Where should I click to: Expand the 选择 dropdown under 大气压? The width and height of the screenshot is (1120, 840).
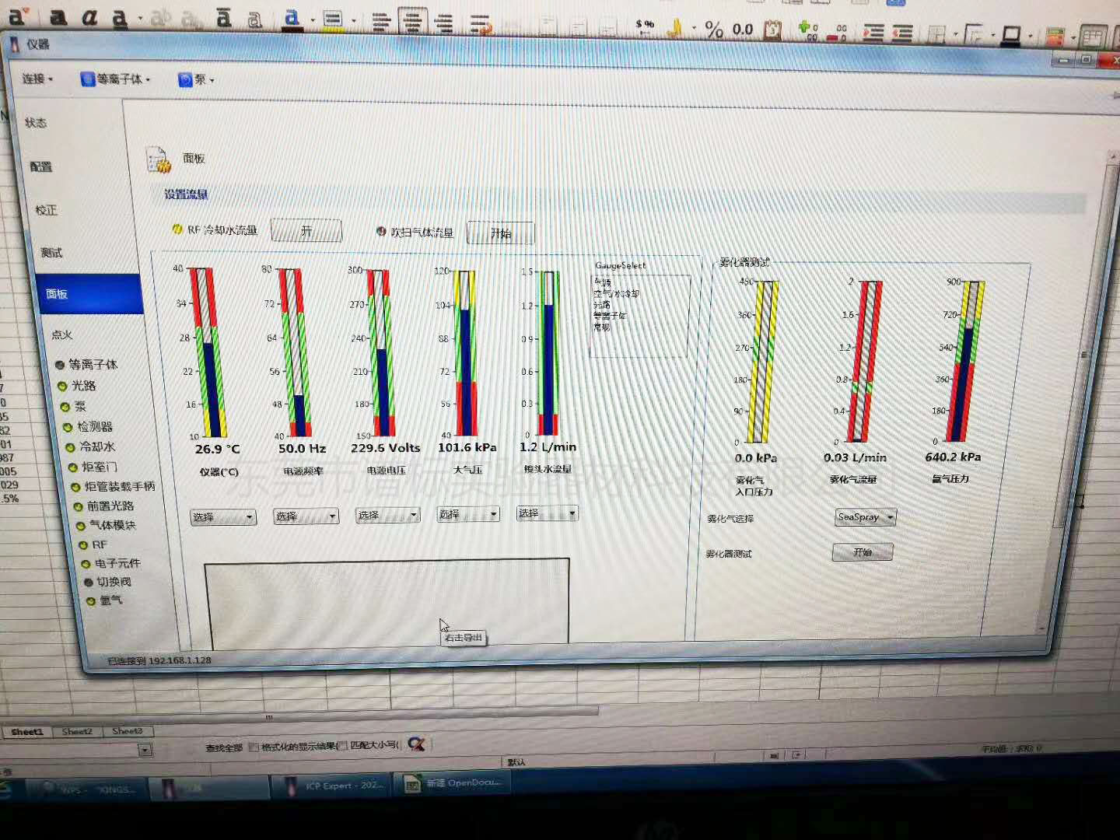click(x=467, y=514)
